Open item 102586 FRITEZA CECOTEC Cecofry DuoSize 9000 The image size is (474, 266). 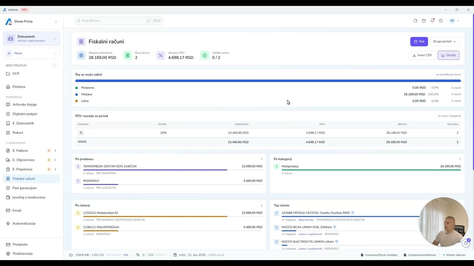[x=316, y=213]
